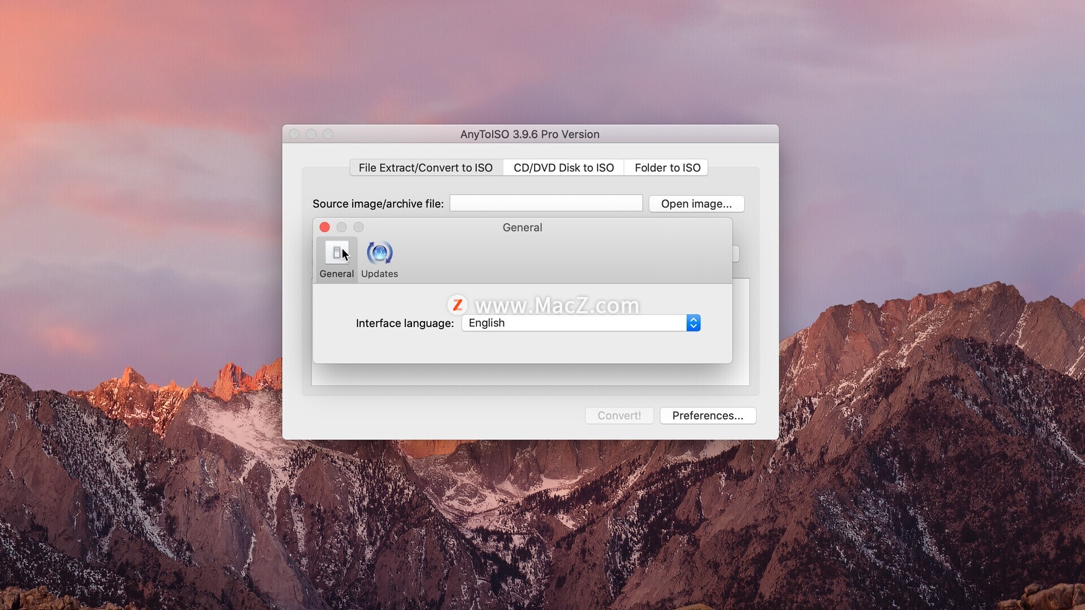The image size is (1085, 610).
Task: Click the Preferences... button
Action: tap(708, 416)
